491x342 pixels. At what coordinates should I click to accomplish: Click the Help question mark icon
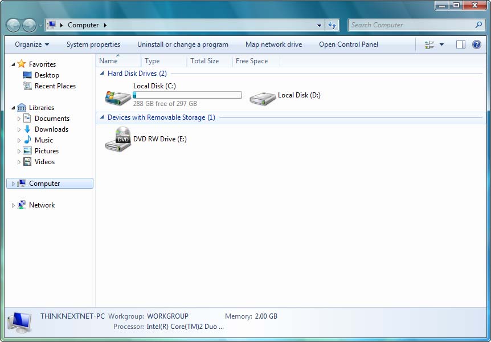pyautogui.click(x=477, y=44)
